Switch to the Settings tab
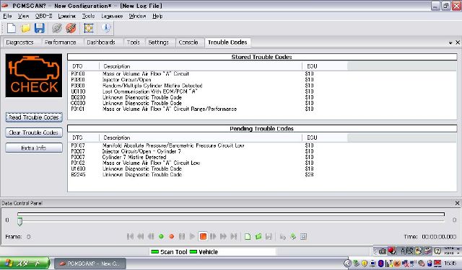Viewport: 462px width, 270px height. pyautogui.click(x=159, y=42)
